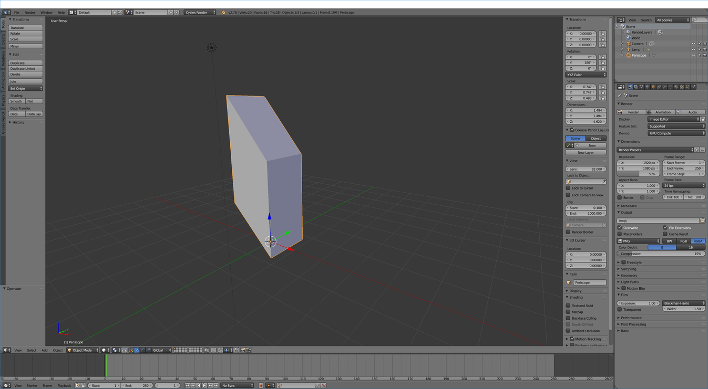Toggle Camera renderability icon in outliner
This screenshot has width=708, height=389.
(705, 44)
